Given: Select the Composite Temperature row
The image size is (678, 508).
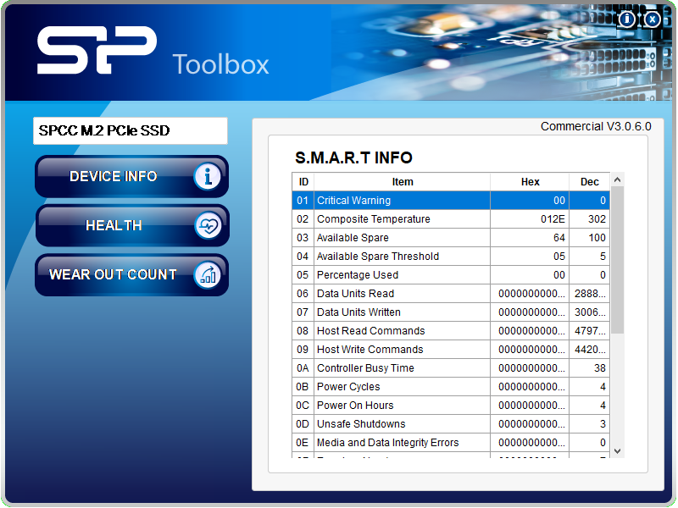Looking at the screenshot, I should [451, 219].
